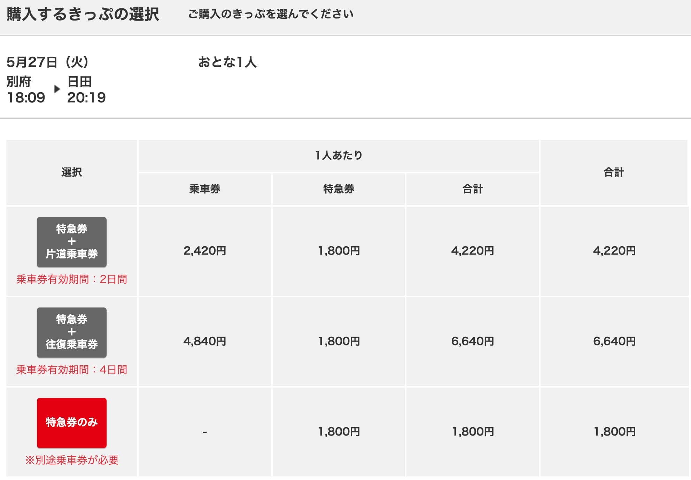Click page title 購入するきっぷの選択

[x=83, y=14]
